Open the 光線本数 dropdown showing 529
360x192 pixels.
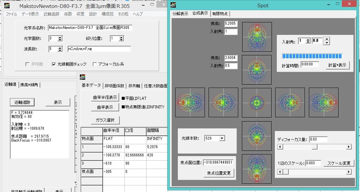point(222,138)
